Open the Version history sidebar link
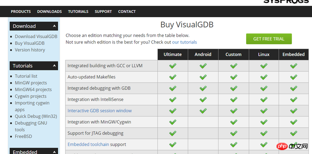Image resolution: width=312 pixels, height=154 pixels. [x=30, y=50]
